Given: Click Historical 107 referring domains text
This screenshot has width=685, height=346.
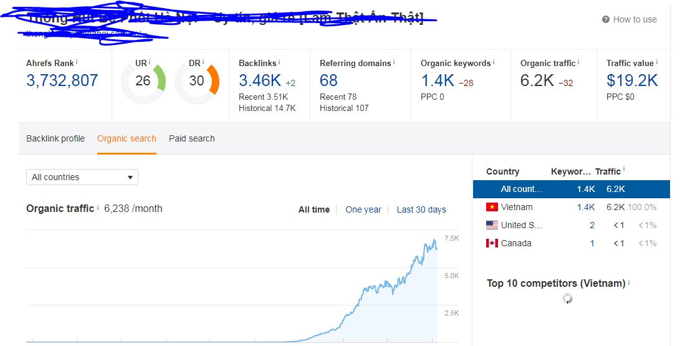Looking at the screenshot, I should coord(344,108).
